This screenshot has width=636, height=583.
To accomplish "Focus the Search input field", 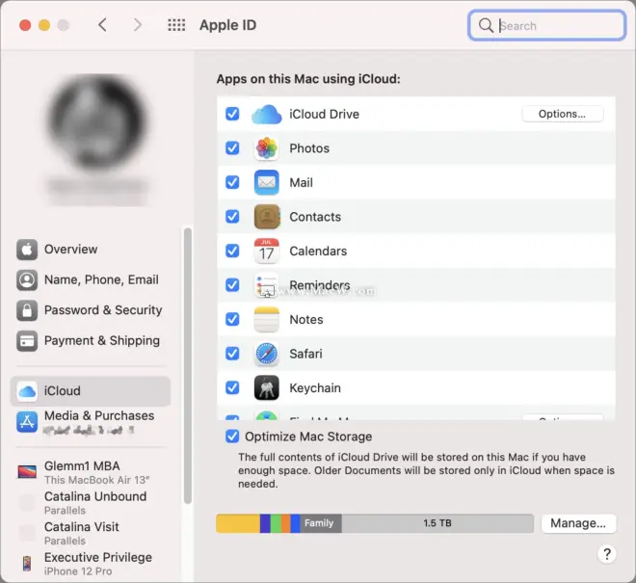I will point(546,26).
